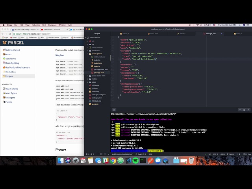Switch to index.html editor tab
Screen dimensions: 252x189
coord(153,33)
